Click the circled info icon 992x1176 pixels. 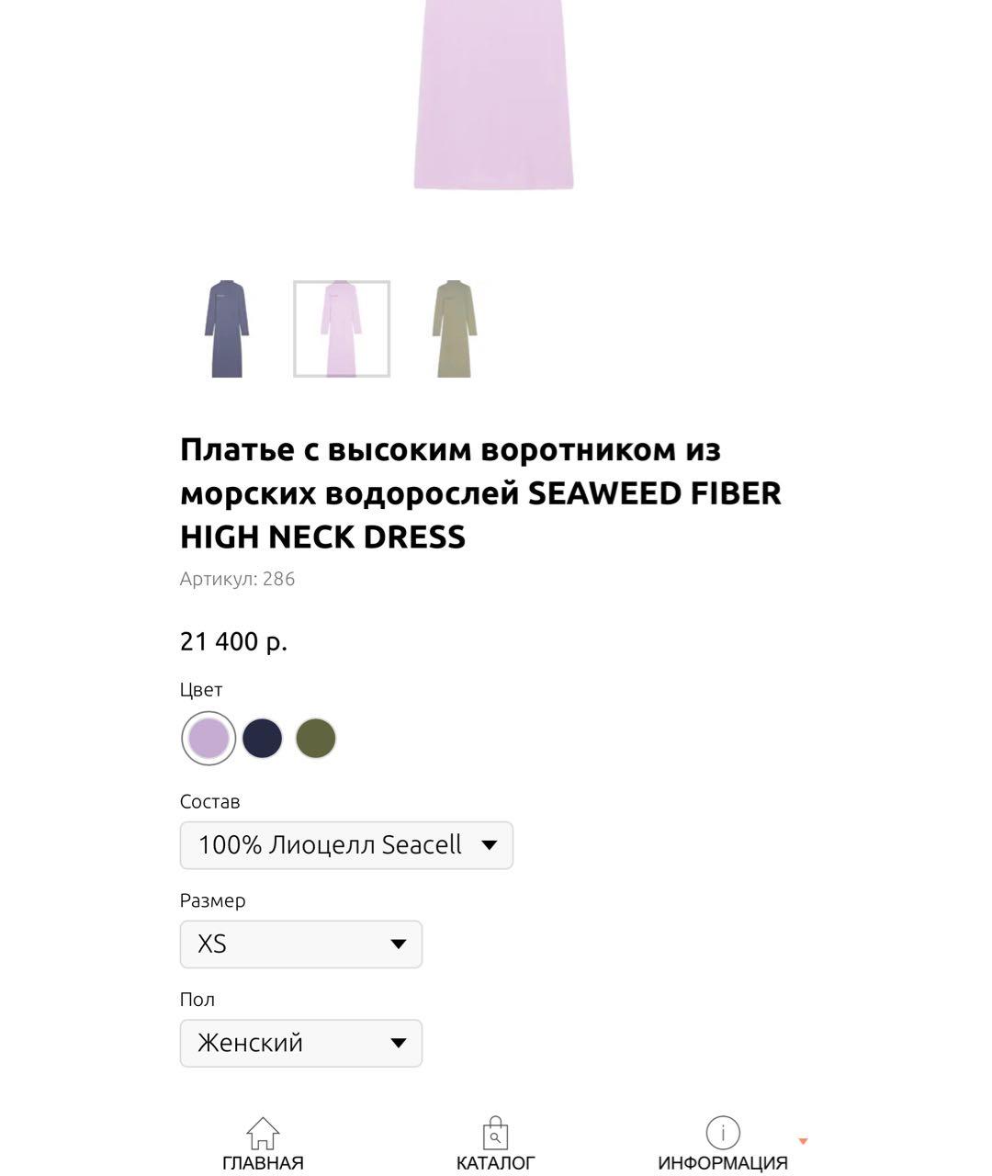(x=723, y=1133)
